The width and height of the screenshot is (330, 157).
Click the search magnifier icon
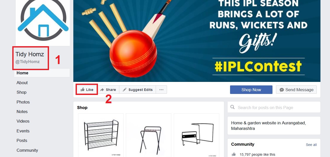pyautogui.click(x=233, y=107)
